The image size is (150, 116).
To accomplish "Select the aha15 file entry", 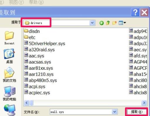I will (x=138, y=74).
